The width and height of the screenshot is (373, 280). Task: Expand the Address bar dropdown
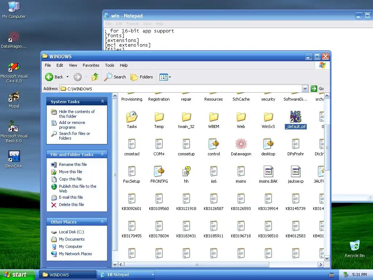305,89
